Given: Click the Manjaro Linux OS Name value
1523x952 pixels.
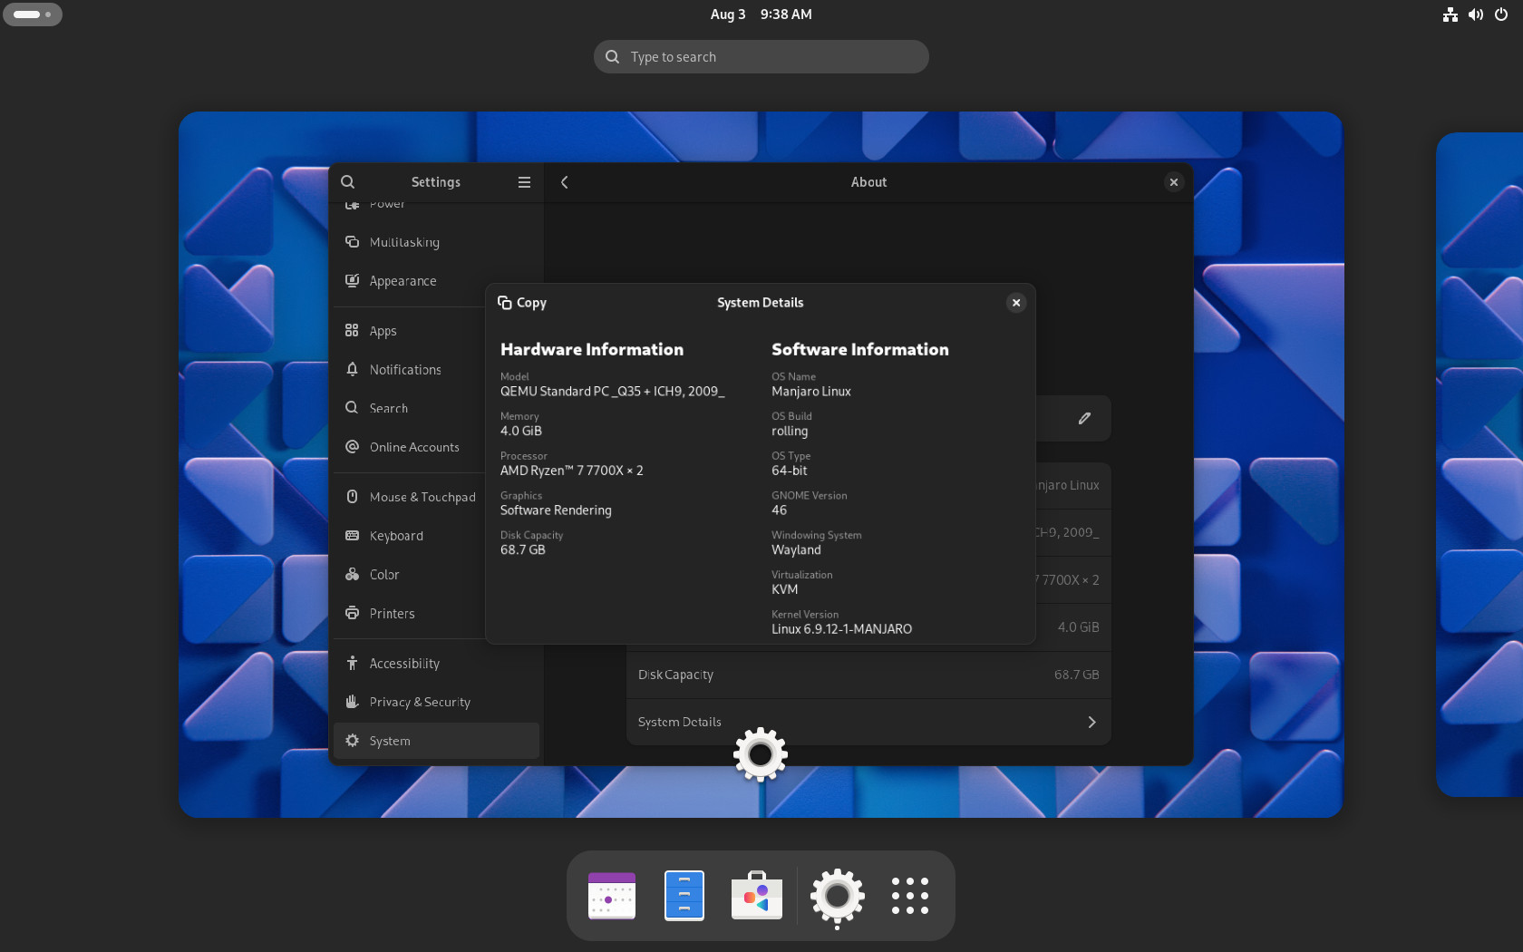Looking at the screenshot, I should [x=811, y=392].
